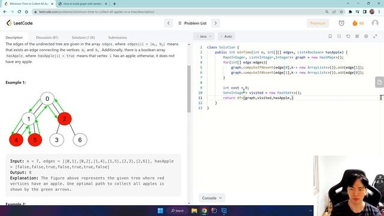Open the Java language dropdown
Viewport: 384px width, 216px height.
[204, 36]
